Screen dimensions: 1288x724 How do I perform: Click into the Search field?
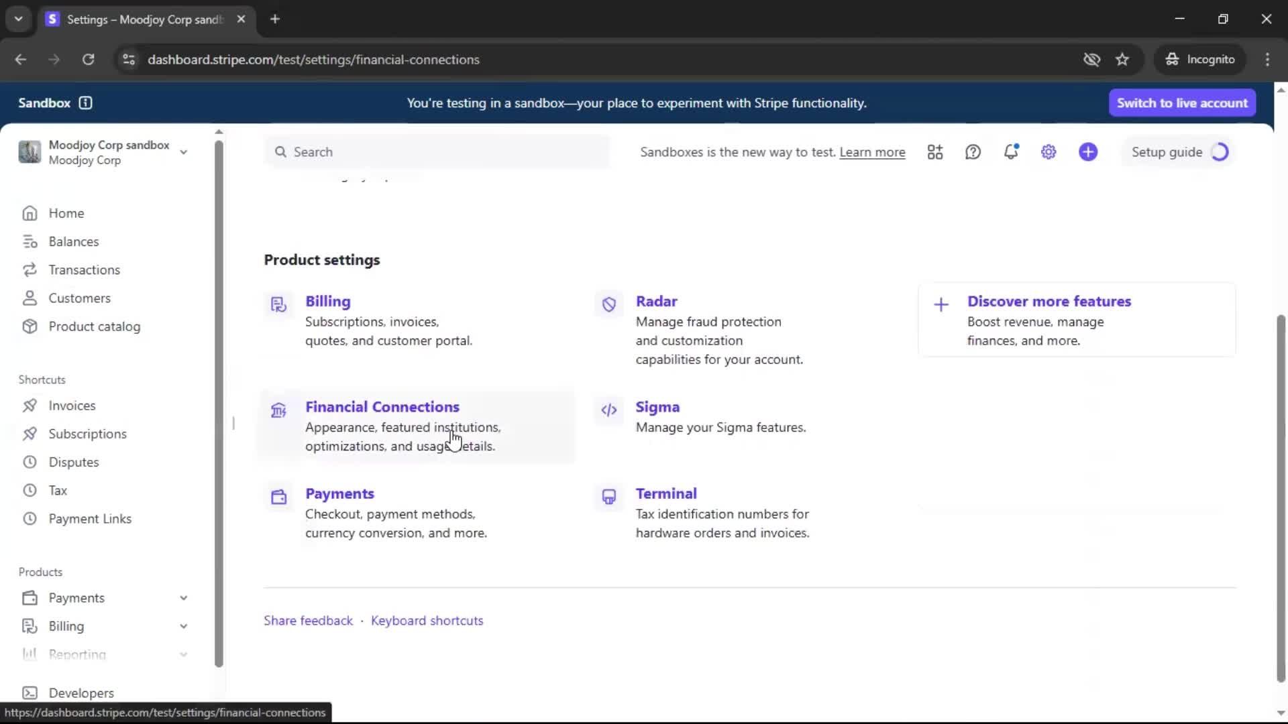[x=436, y=152]
